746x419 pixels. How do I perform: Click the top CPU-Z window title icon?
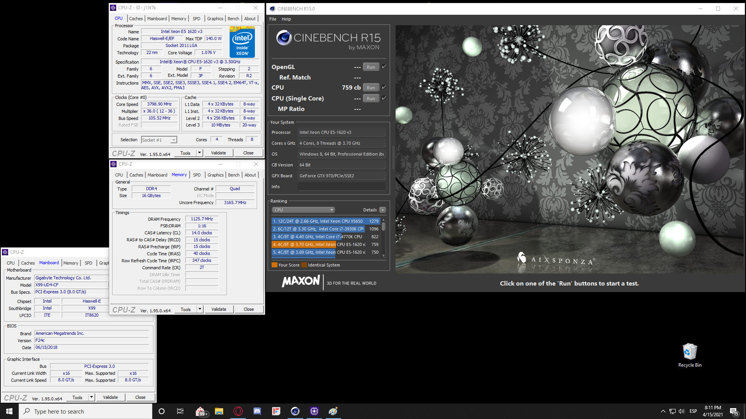[x=113, y=8]
